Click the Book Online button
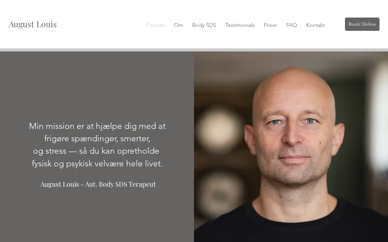The width and height of the screenshot is (388, 242). coord(362,24)
